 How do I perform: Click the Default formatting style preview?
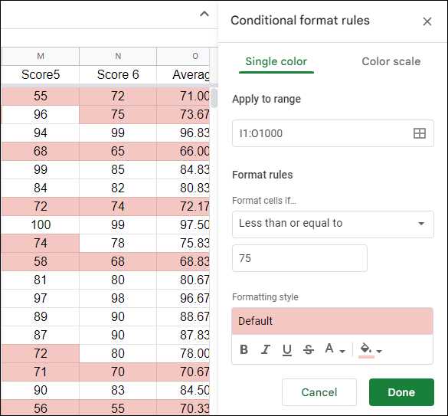click(332, 321)
